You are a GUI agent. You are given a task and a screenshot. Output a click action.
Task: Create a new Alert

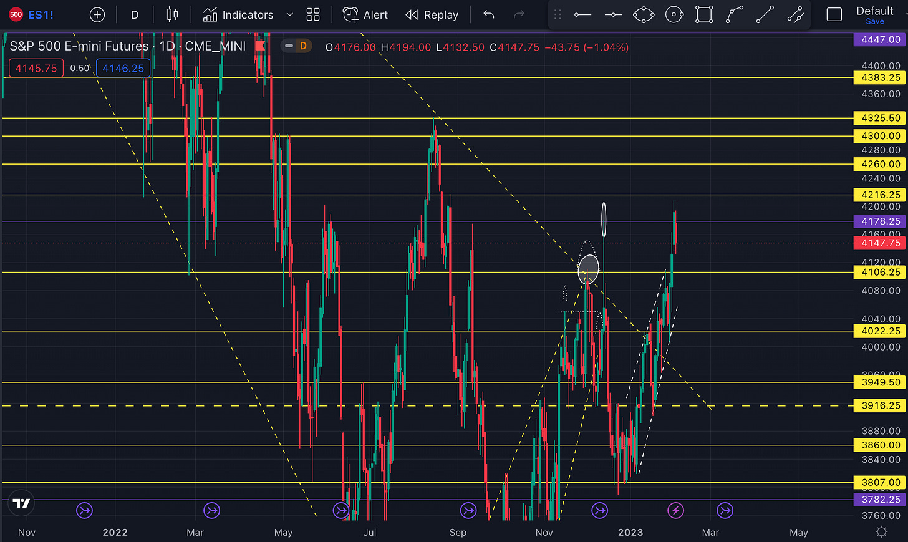(365, 14)
